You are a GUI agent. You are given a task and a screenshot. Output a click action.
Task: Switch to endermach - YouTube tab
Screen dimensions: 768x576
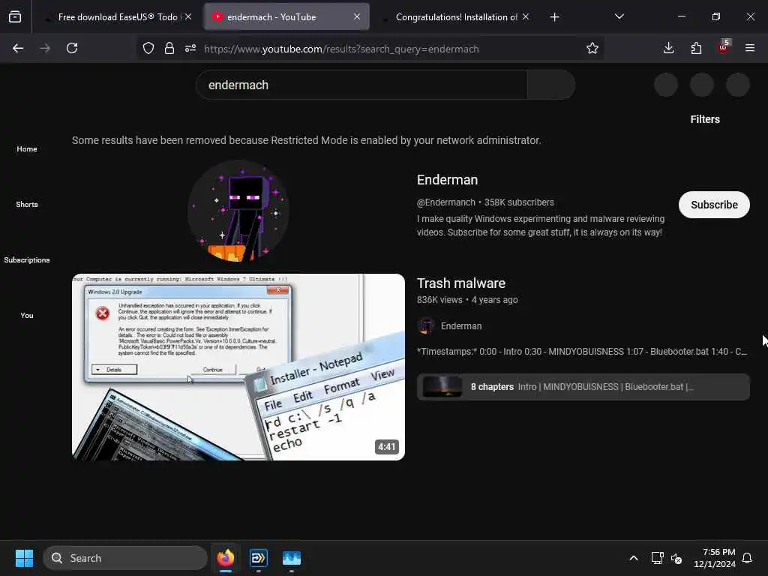(286, 17)
